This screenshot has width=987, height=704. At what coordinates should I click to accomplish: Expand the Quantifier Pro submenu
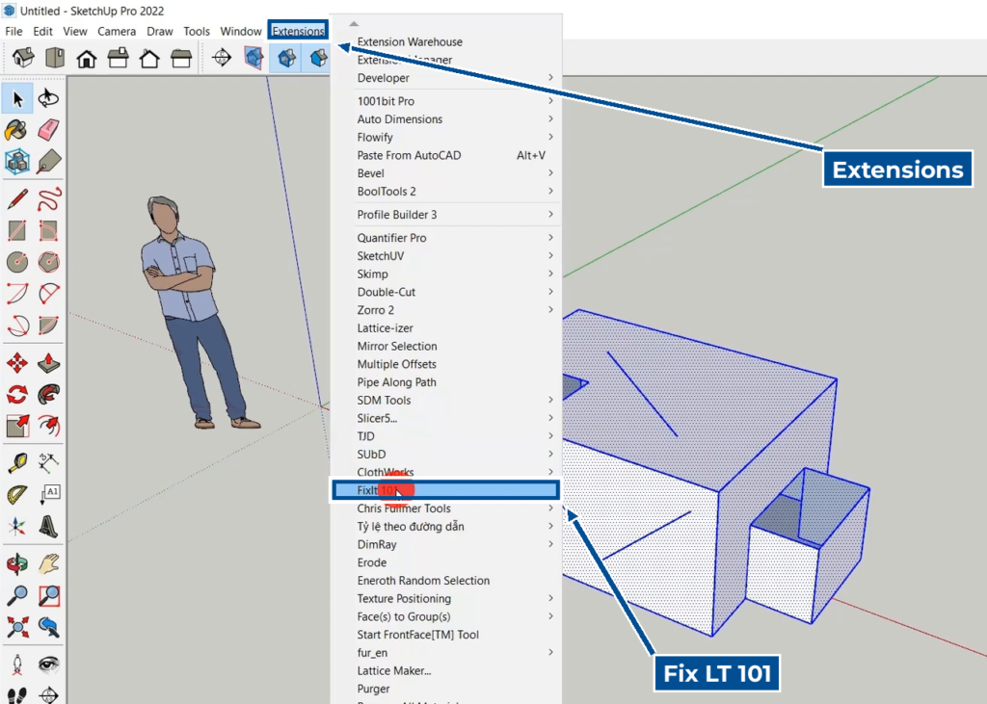tap(445, 238)
